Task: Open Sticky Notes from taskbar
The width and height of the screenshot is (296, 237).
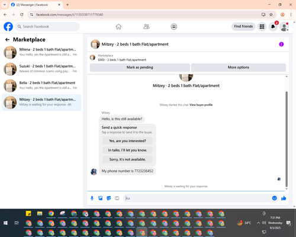Action: tap(28, 213)
